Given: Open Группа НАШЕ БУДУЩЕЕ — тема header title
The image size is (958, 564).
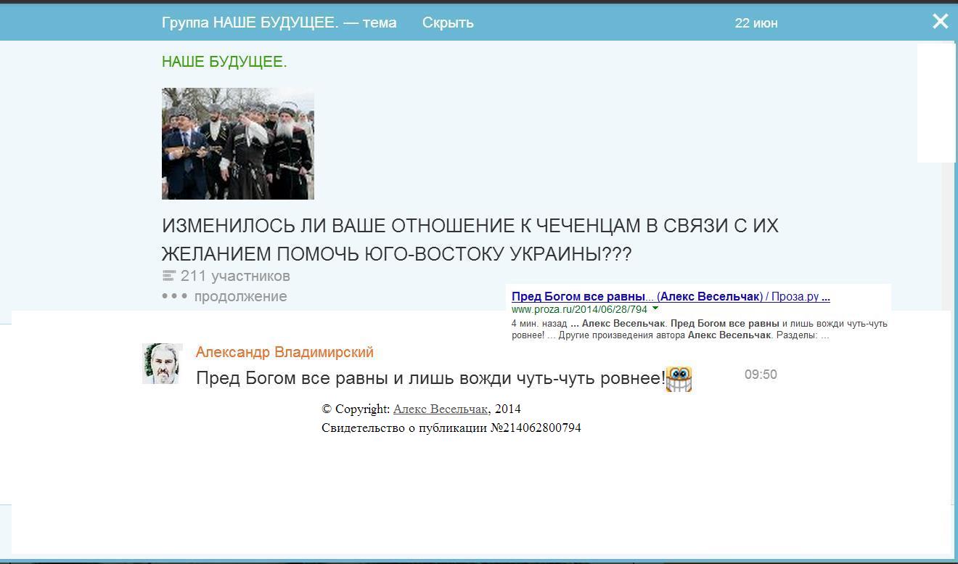Looking at the screenshot, I should [279, 23].
